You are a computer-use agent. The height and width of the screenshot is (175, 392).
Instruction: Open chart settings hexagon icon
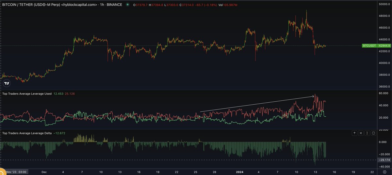click(384, 171)
